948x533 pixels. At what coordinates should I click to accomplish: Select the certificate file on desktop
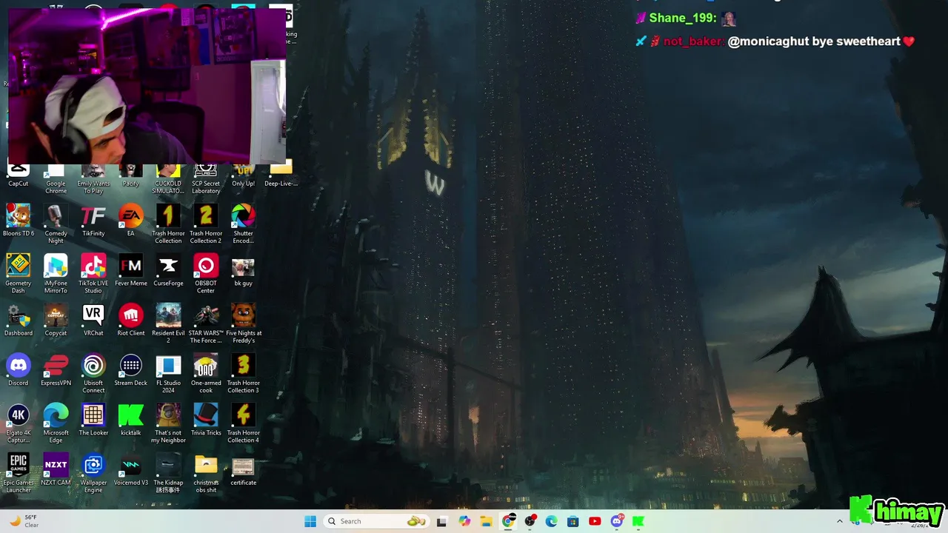click(243, 469)
